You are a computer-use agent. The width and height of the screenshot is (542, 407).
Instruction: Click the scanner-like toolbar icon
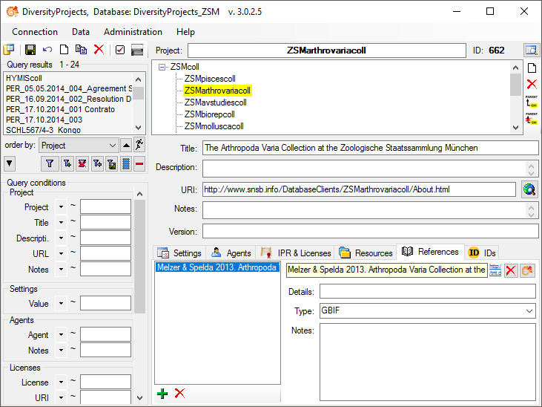[137, 50]
